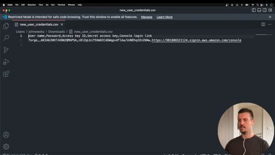This screenshot has width=275, height=155.
Task: Split the editor to the right
Action: coord(263,25)
